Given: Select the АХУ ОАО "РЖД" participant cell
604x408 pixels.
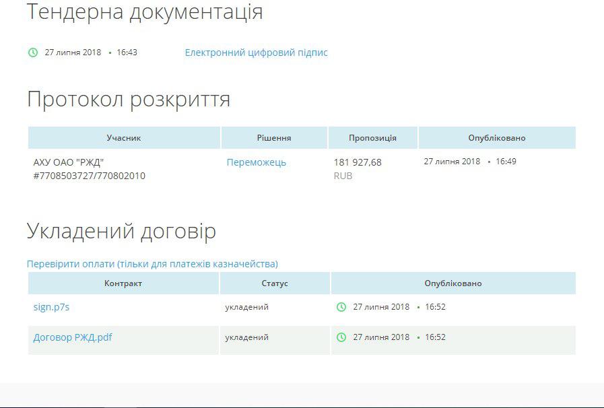Looking at the screenshot, I should [x=89, y=169].
